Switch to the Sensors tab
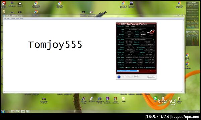Image resolution: width=201 pixels, height=120 pixels. (127, 26)
